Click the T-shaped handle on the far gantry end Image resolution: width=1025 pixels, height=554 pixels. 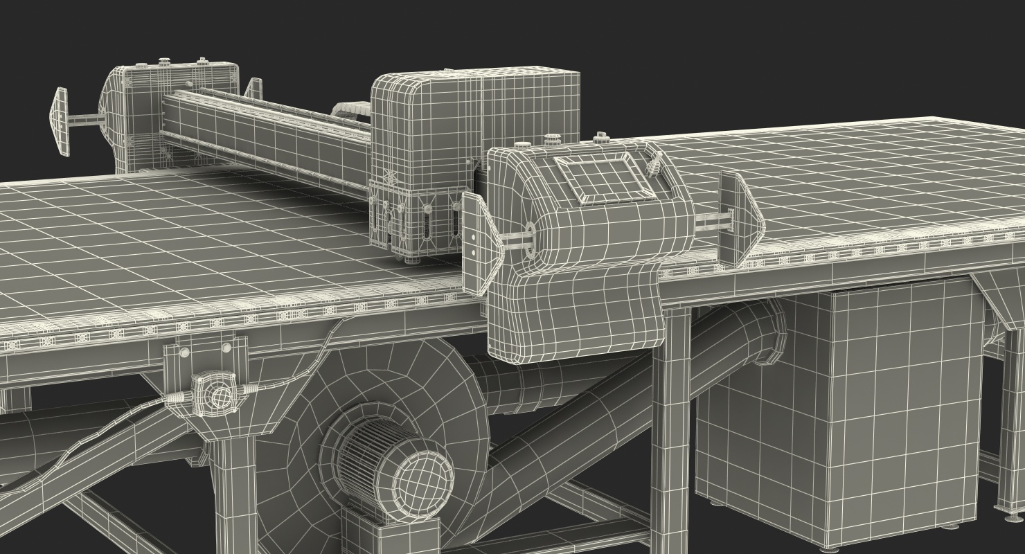[71, 121]
